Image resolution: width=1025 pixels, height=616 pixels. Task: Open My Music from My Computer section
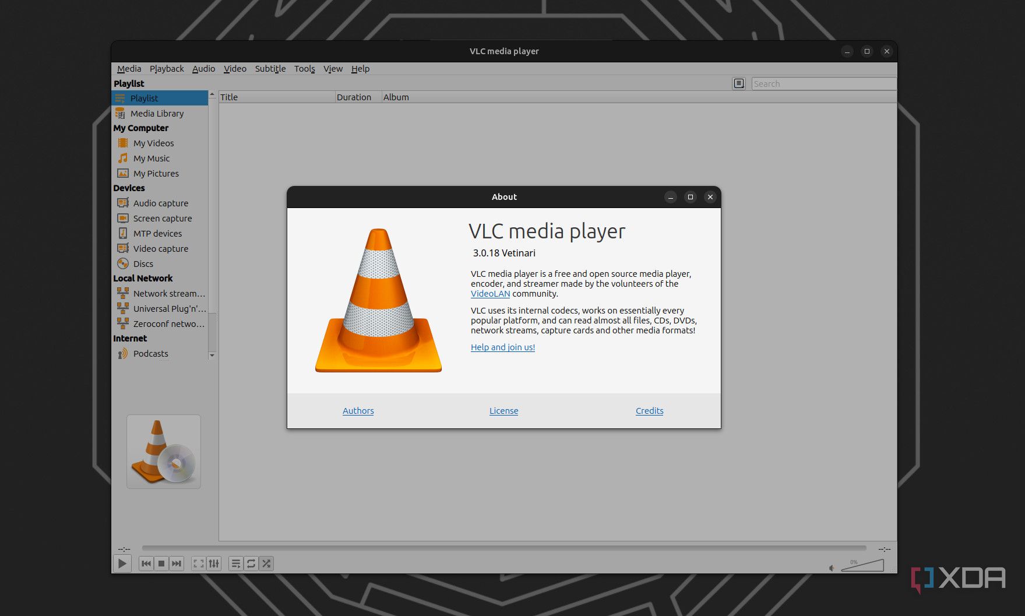[151, 158]
